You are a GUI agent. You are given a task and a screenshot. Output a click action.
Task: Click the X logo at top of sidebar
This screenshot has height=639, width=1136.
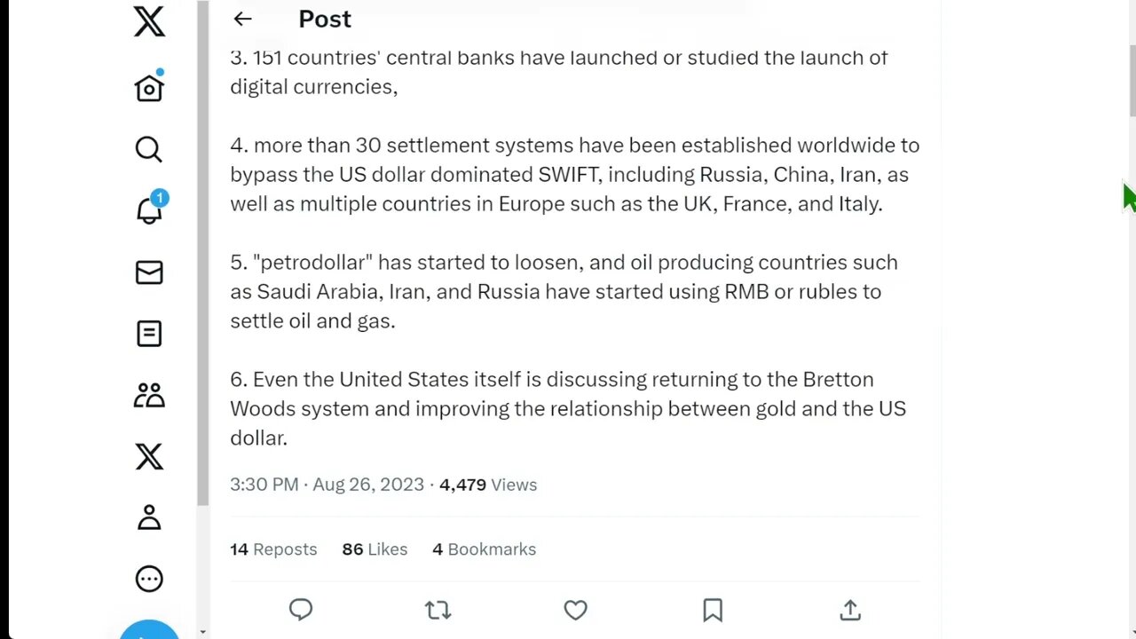coord(149,21)
